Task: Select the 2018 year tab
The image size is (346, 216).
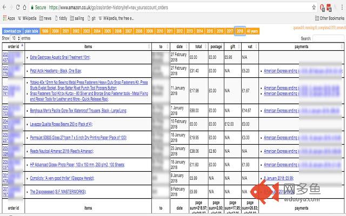Action: pos(240,31)
